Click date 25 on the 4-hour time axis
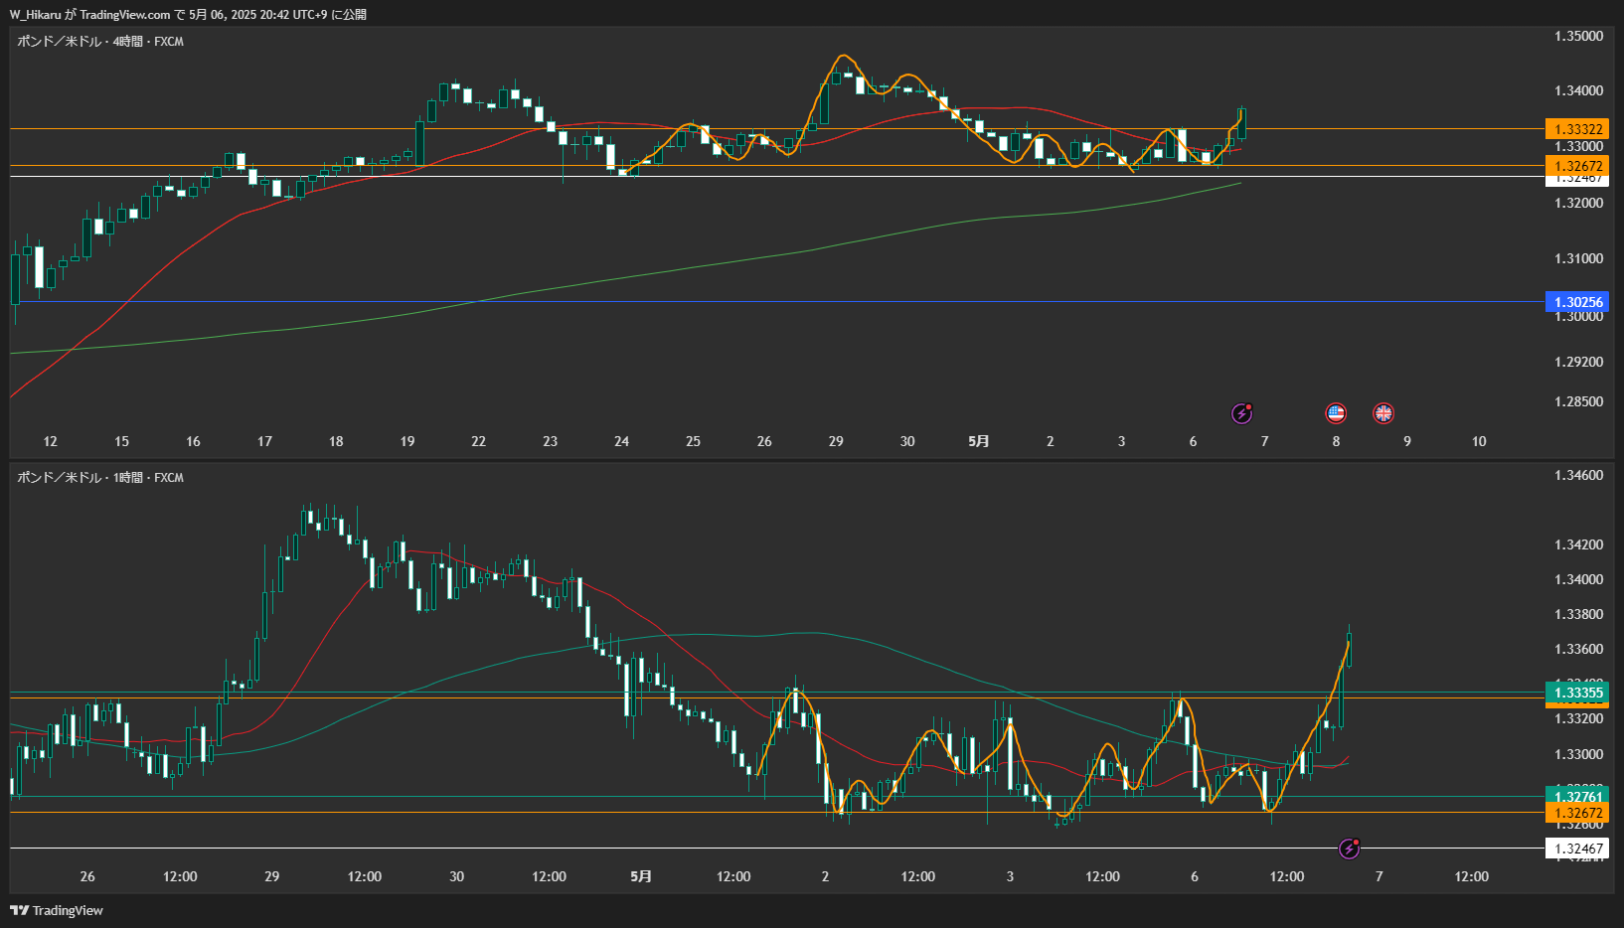The height and width of the screenshot is (928, 1624). (693, 441)
